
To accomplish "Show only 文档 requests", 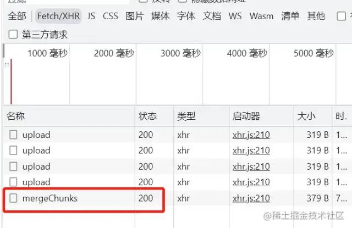I will (x=212, y=16).
